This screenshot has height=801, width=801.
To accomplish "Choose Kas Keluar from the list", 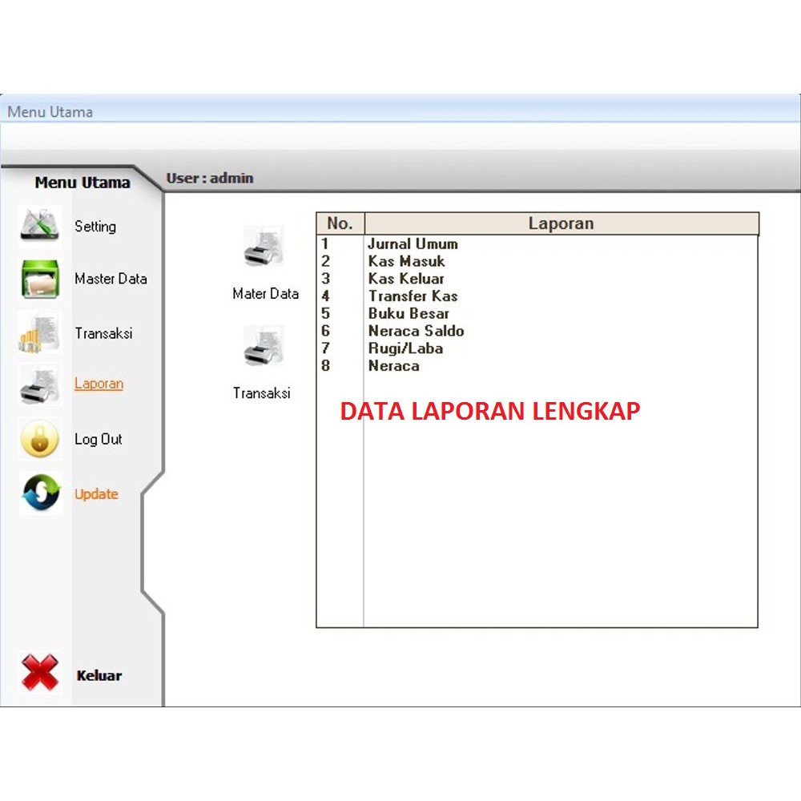I will (x=406, y=279).
